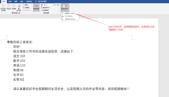
Task: Click Highlight Merge Fields (突出显示合并域)
Action: 3,8
